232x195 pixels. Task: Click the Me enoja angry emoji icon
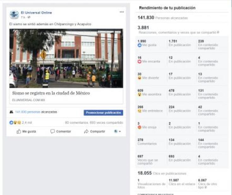[x=140, y=127]
